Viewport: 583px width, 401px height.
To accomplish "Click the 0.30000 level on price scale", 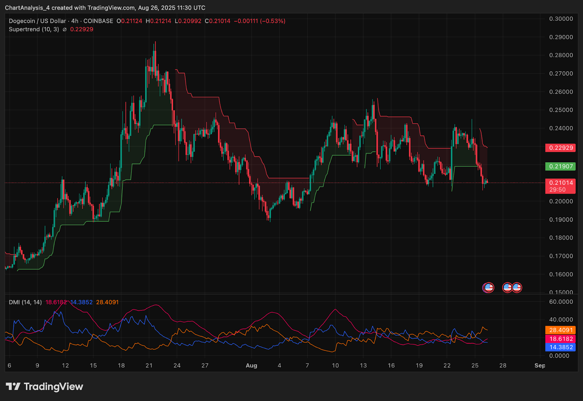I will coord(561,19).
